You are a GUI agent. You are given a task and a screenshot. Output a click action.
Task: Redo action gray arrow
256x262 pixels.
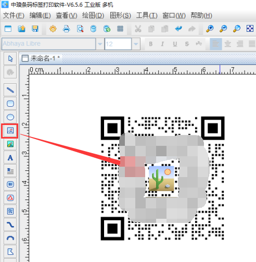click(x=192, y=29)
